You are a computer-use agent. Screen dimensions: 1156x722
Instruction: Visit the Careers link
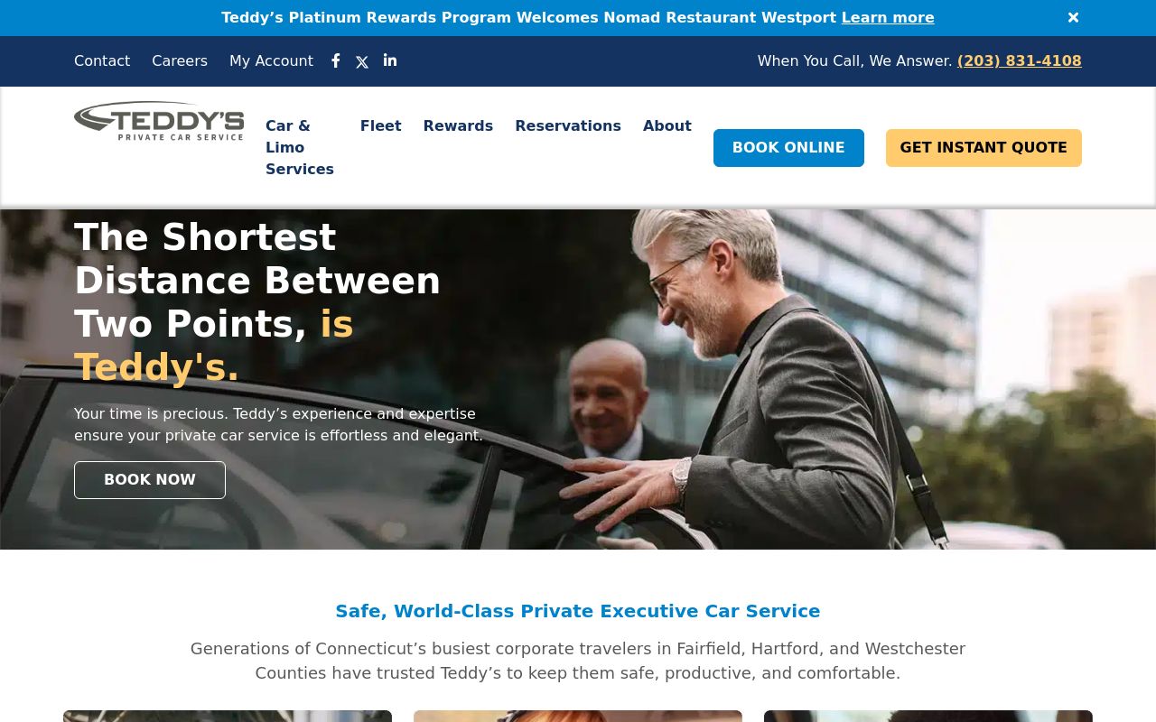point(180,61)
